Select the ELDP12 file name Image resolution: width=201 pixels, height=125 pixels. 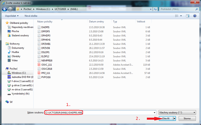tap(45, 56)
